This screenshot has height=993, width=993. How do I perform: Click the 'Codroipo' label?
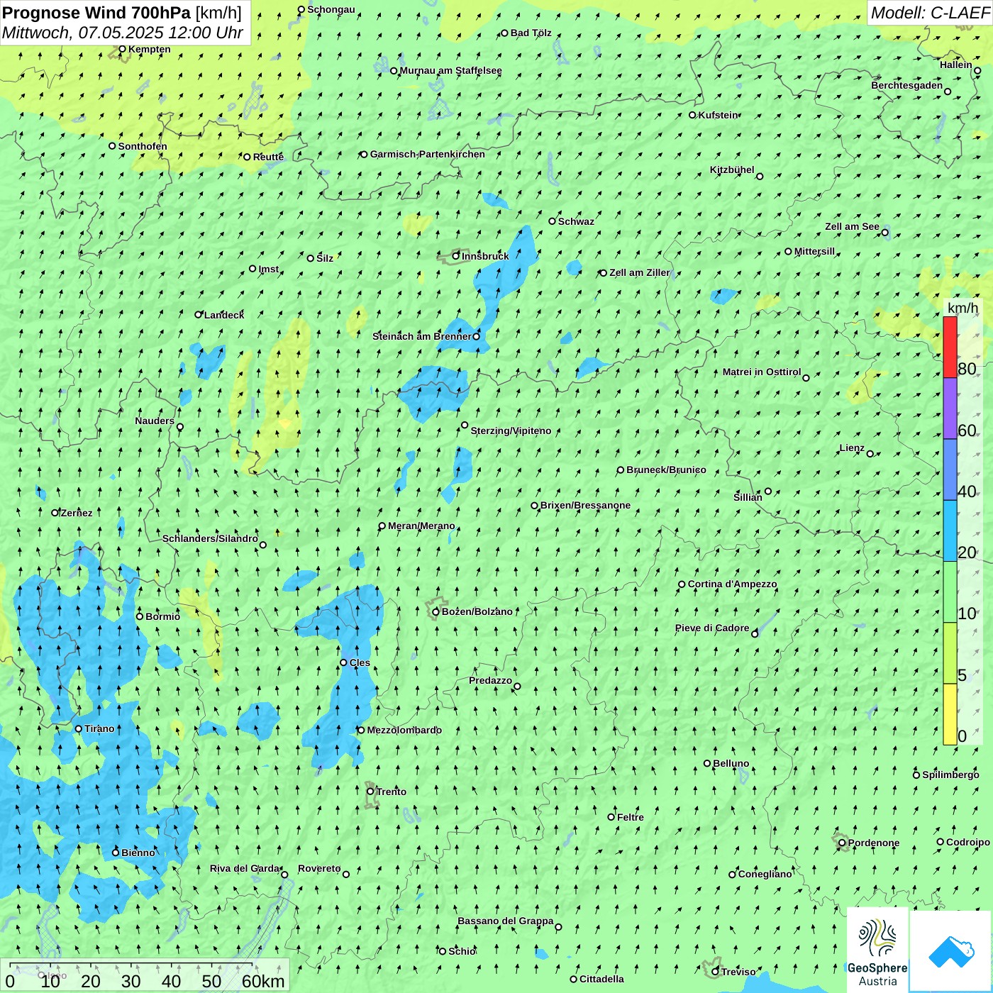coord(967,842)
